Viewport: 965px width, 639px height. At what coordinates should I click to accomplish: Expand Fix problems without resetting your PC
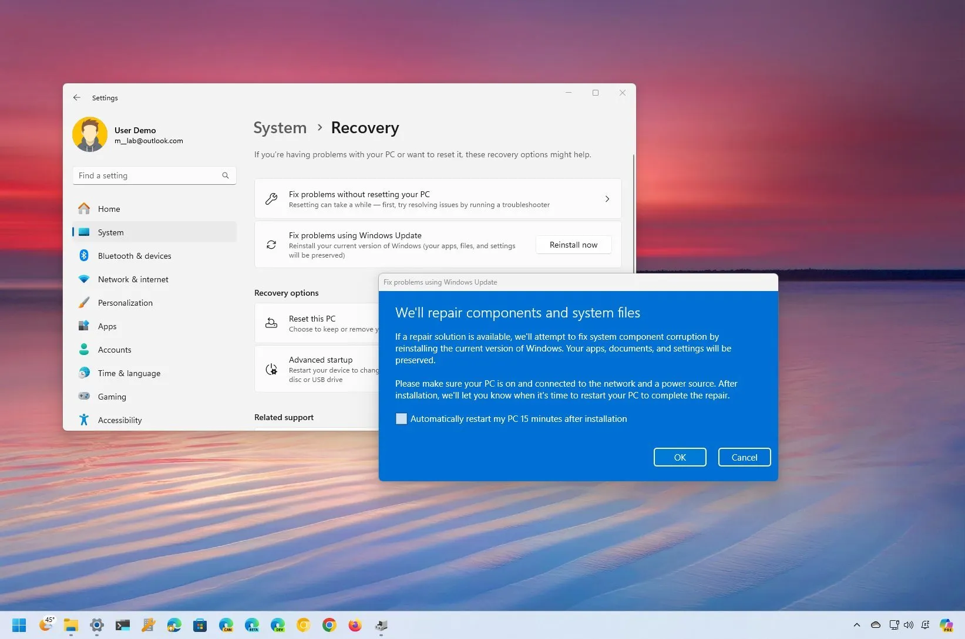(438, 199)
